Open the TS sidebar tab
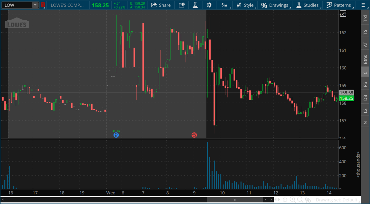 click(x=365, y=32)
